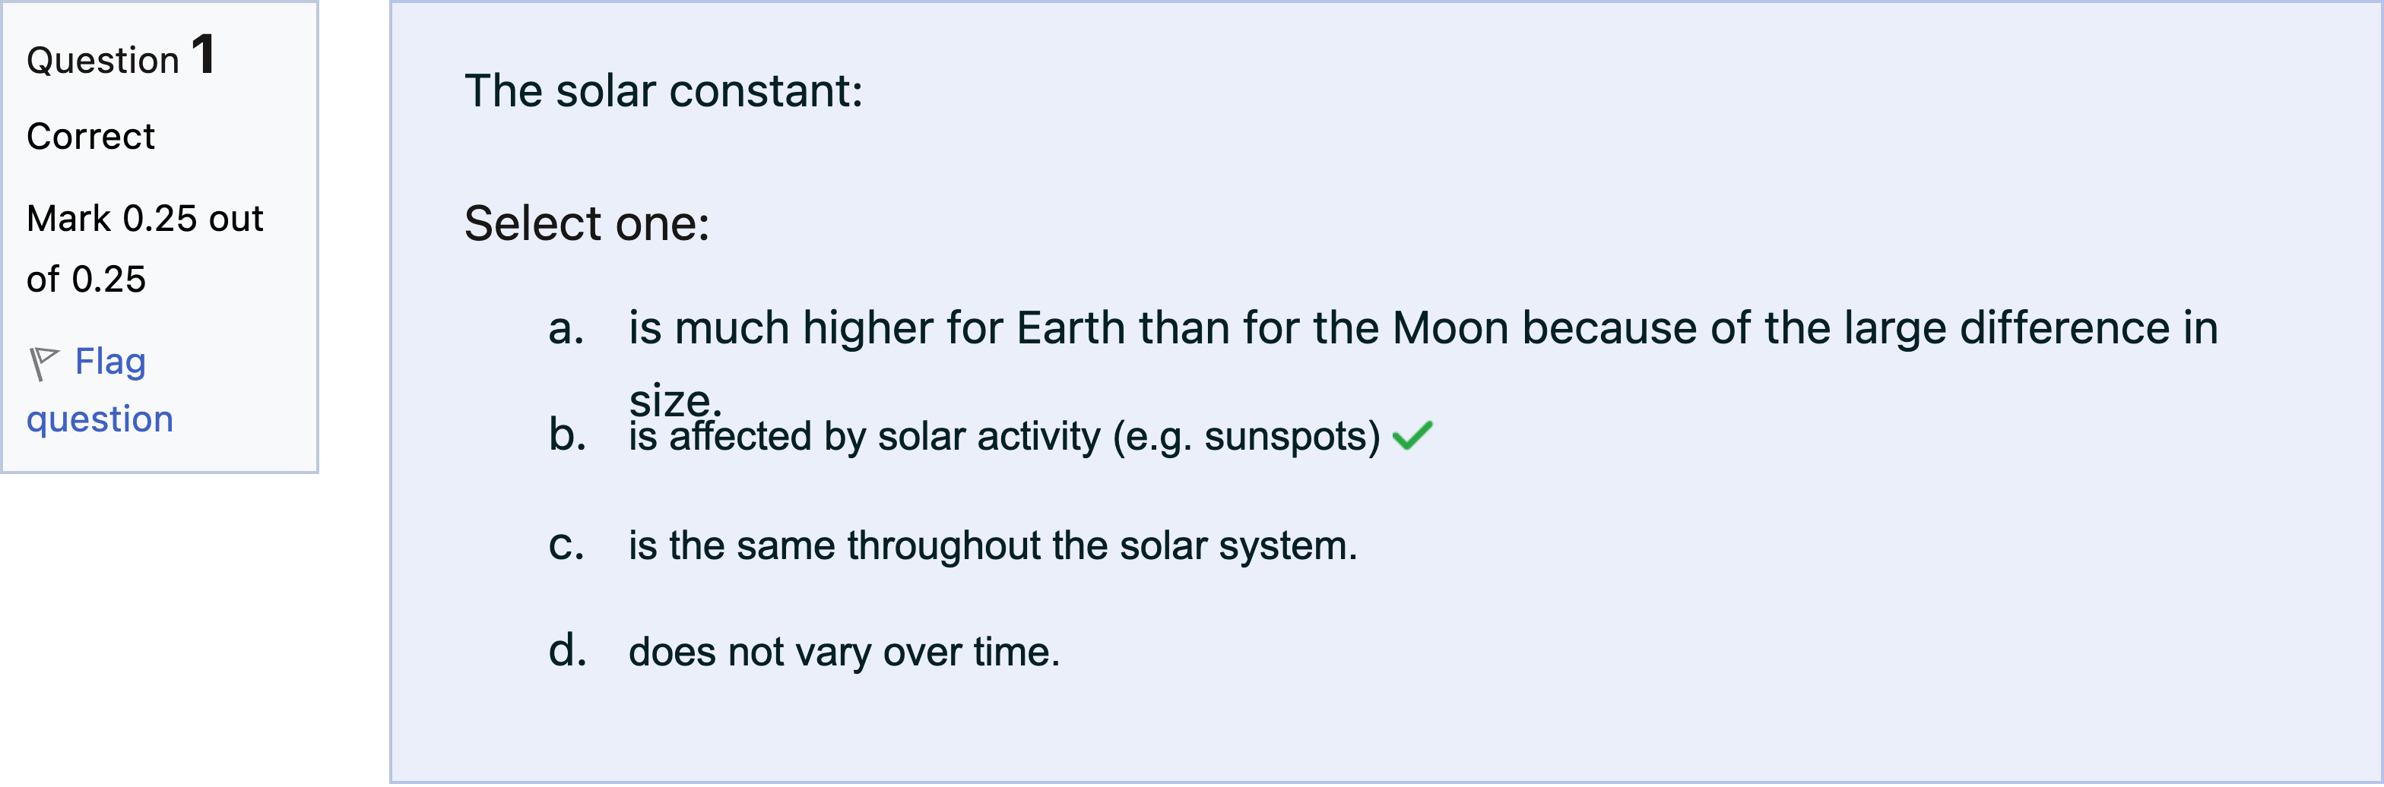Select answer "does not vary over time"
The image size is (2384, 787).
click(x=844, y=652)
